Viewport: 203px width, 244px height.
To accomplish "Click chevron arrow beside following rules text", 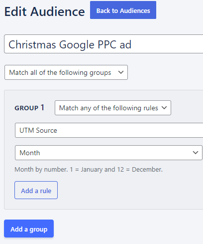I will [x=164, y=108].
